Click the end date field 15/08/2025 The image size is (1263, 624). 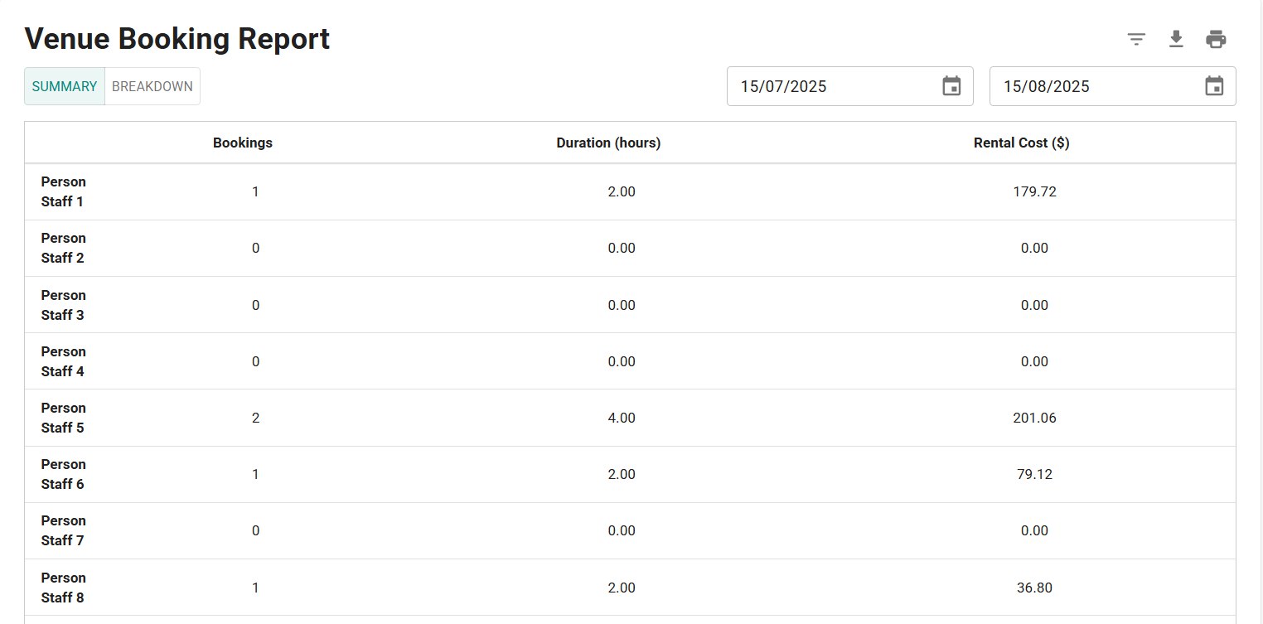pyautogui.click(x=1091, y=86)
